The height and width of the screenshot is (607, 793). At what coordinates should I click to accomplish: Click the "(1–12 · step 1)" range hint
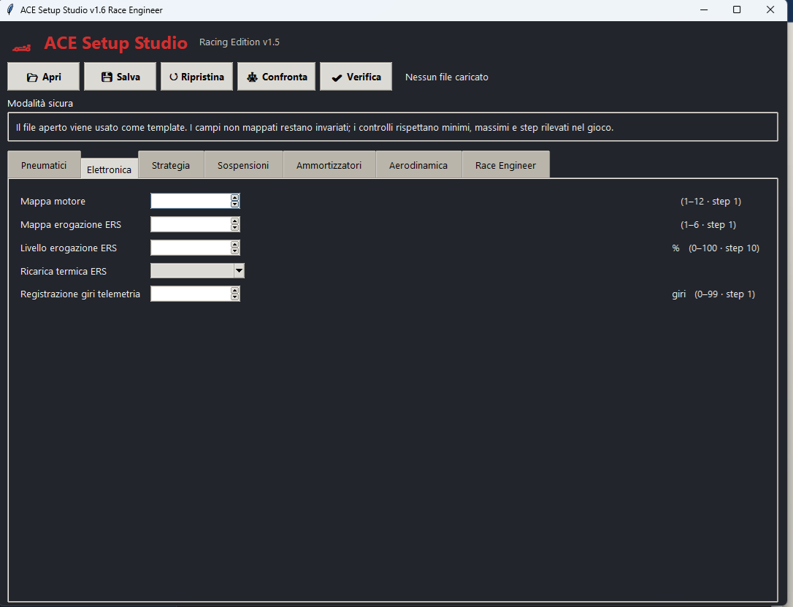pos(710,202)
